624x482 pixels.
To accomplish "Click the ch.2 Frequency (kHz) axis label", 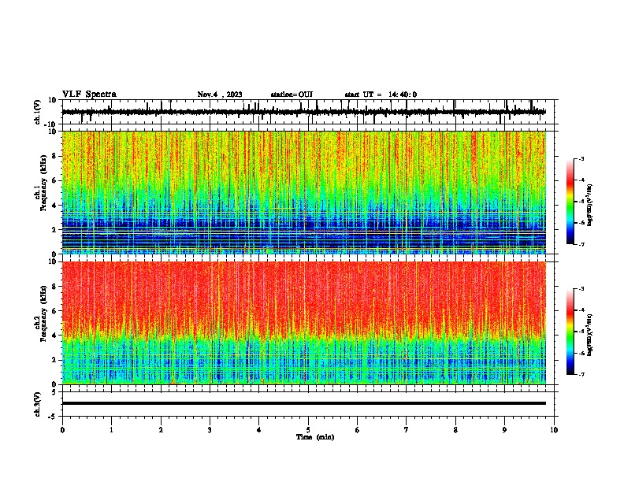I will click(x=43, y=313).
